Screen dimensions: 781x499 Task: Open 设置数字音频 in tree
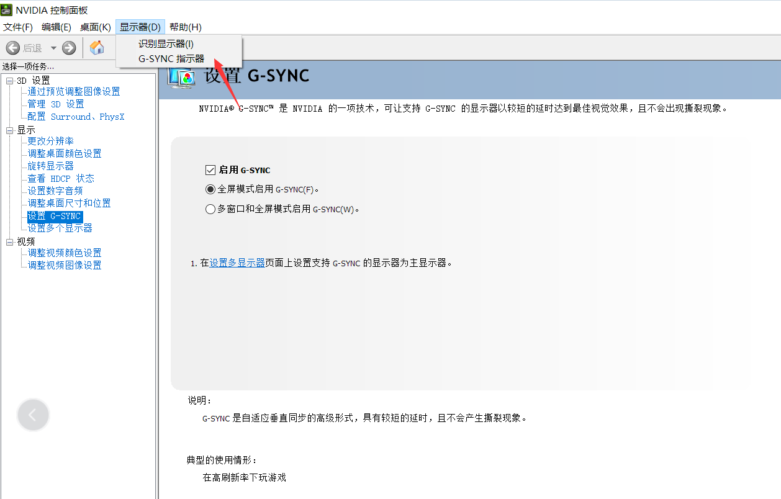point(55,191)
